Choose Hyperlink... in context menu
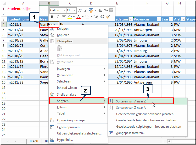This screenshot has width=196, height=145. tap(79, 140)
